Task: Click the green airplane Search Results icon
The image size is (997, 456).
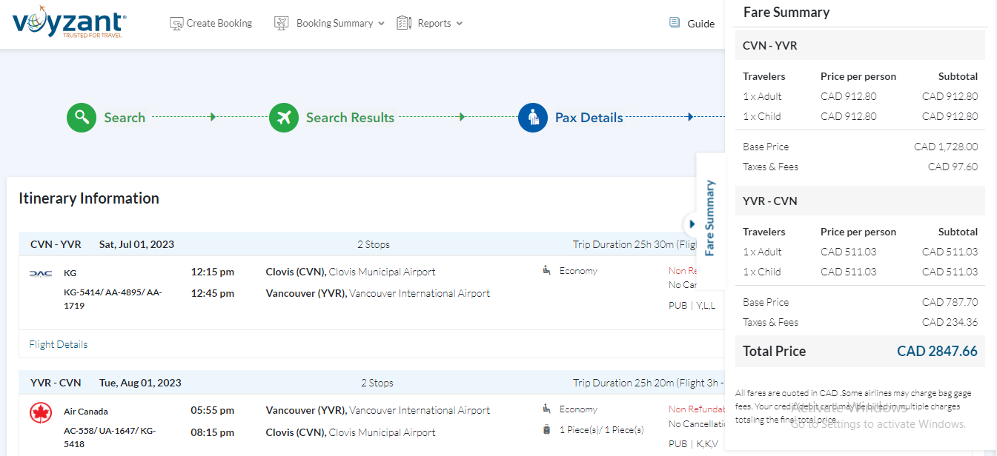Action: pos(284,118)
